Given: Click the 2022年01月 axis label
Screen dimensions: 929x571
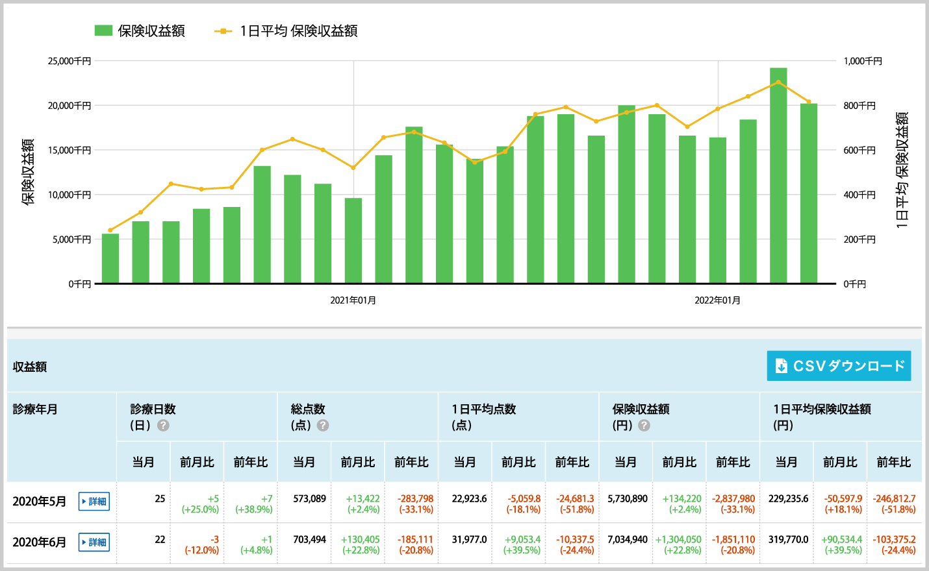Looking at the screenshot, I should pyautogui.click(x=718, y=300).
